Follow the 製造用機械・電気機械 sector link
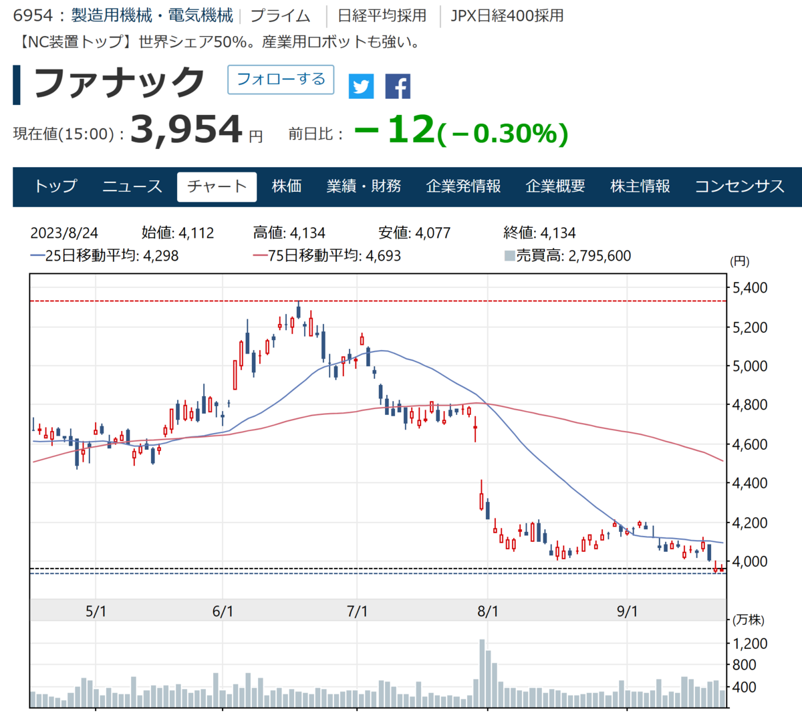Screen dimensions: 802x721 pos(152,15)
